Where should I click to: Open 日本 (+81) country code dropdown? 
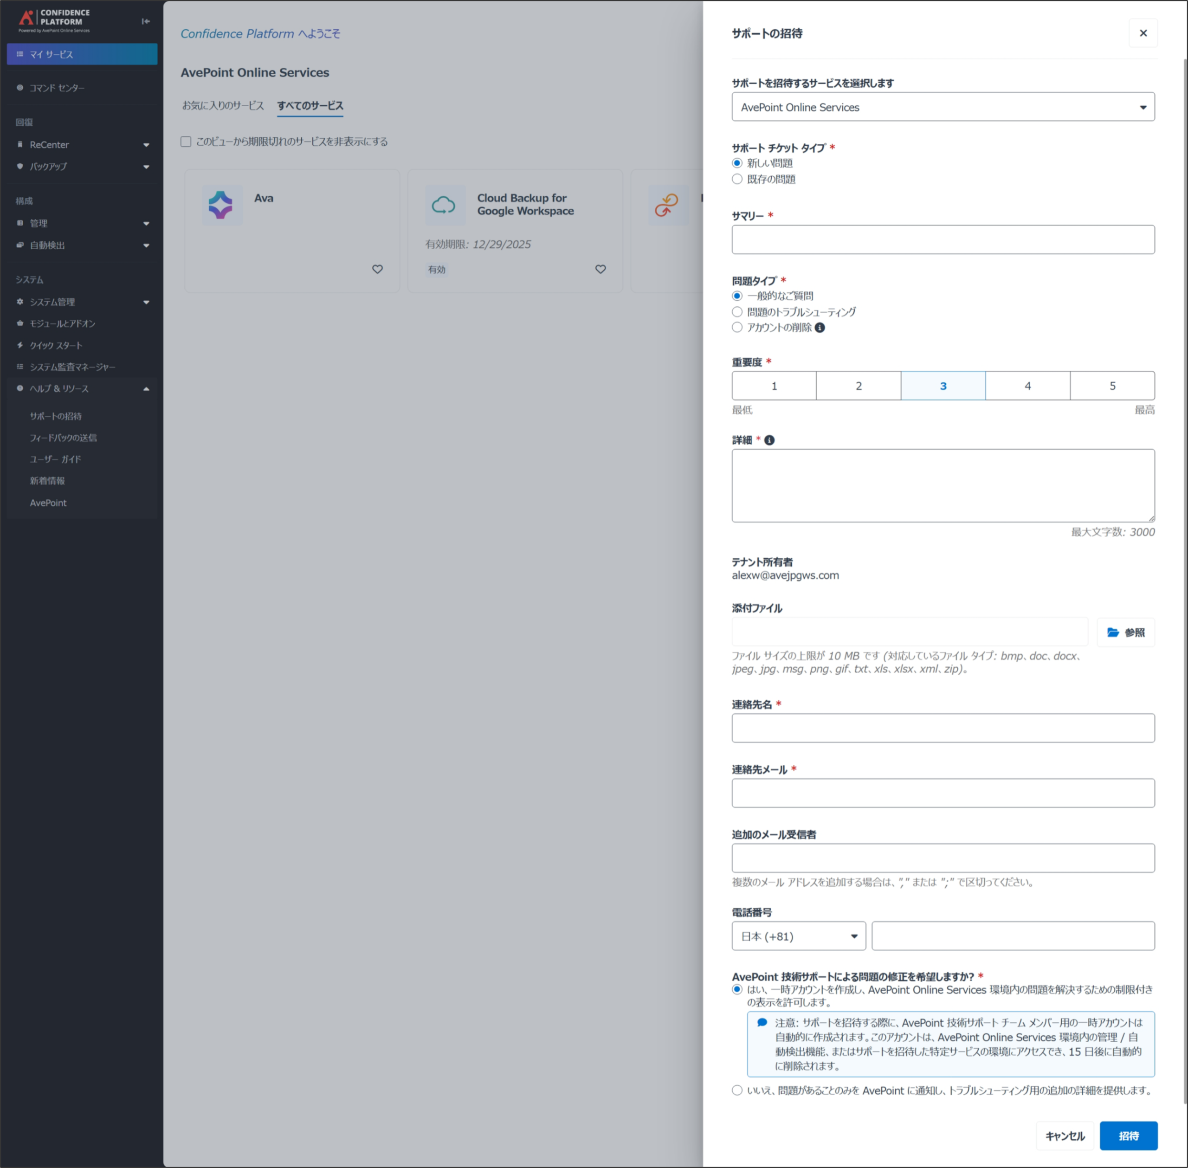point(799,936)
